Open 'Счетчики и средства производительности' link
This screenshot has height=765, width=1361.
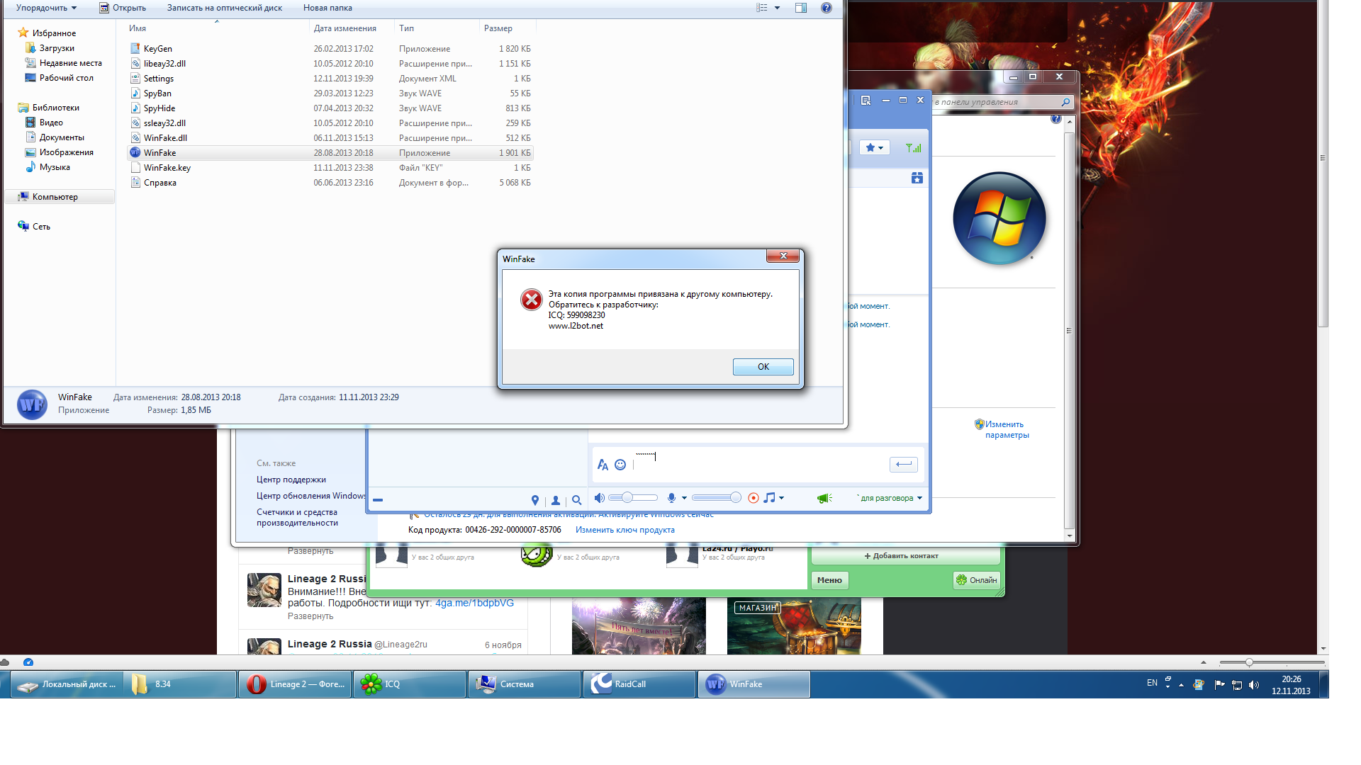tap(297, 517)
